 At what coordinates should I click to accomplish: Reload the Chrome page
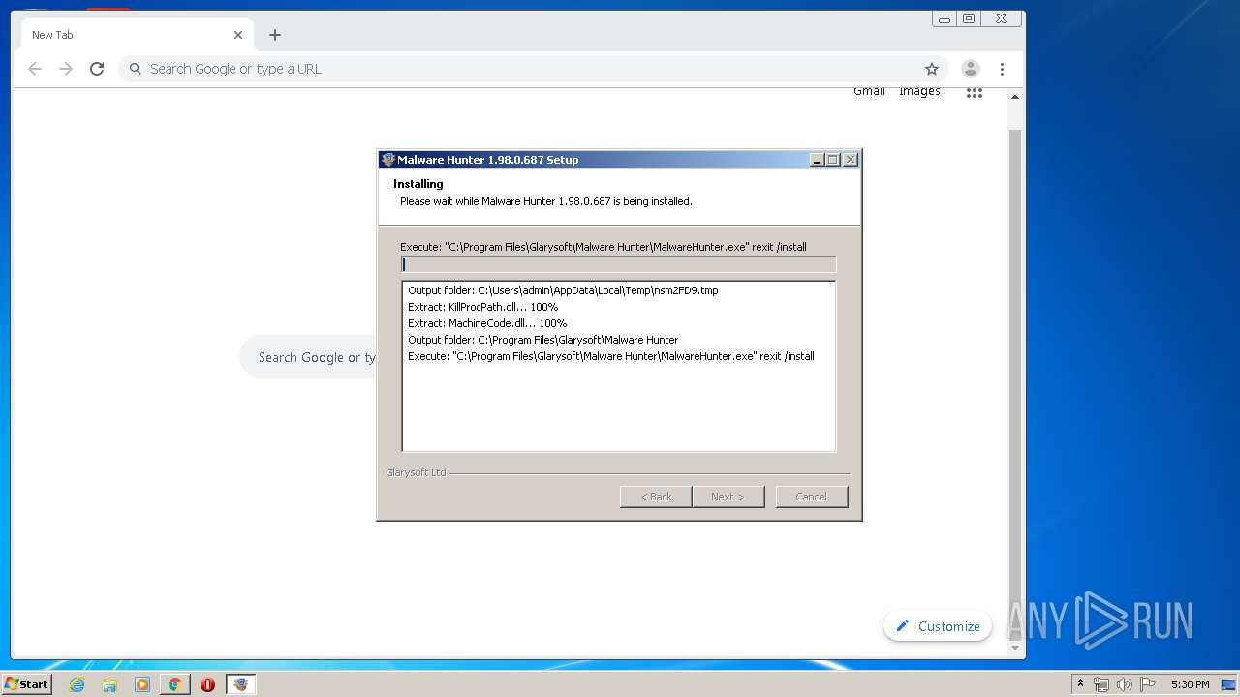coord(97,69)
